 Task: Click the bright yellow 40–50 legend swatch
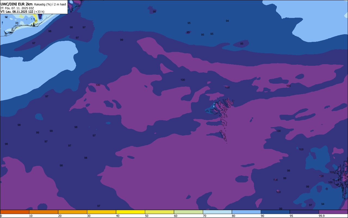click(x=130, y=212)
